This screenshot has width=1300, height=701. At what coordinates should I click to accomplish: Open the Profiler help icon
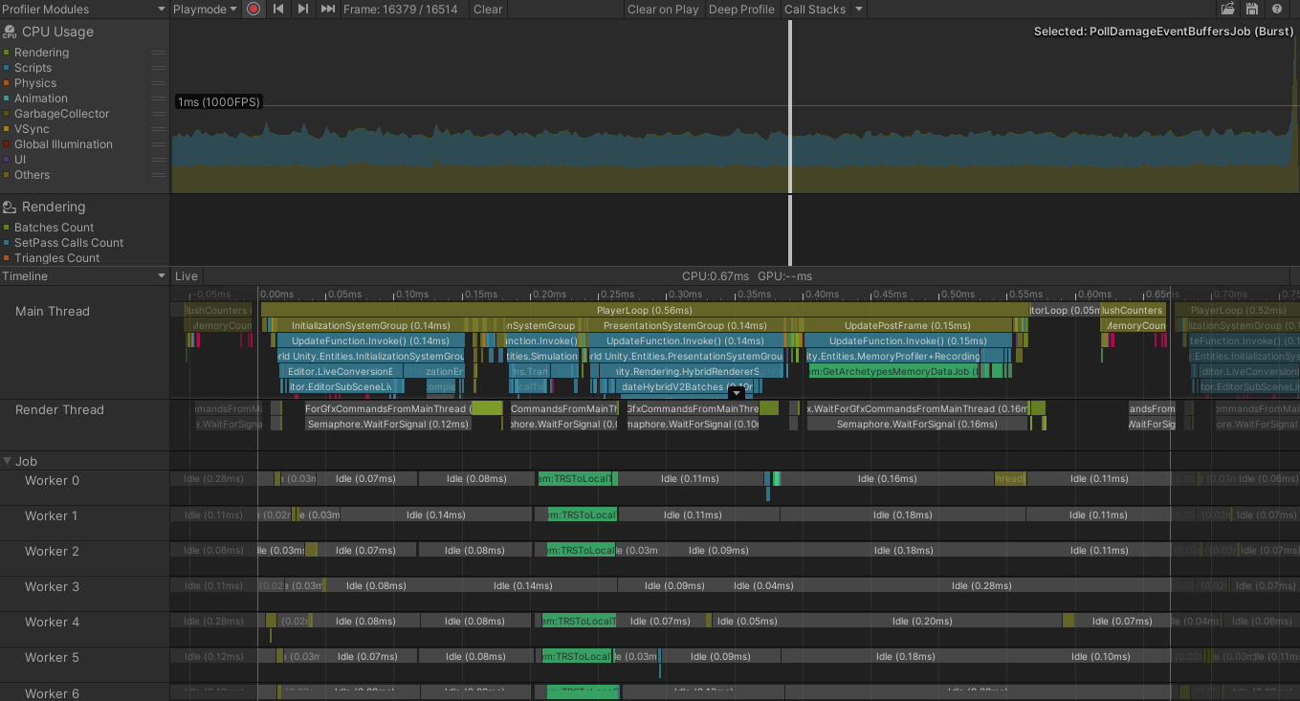pyautogui.click(x=1277, y=9)
